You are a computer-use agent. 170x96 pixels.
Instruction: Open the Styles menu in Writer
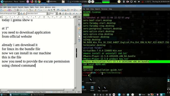coord(26,7)
